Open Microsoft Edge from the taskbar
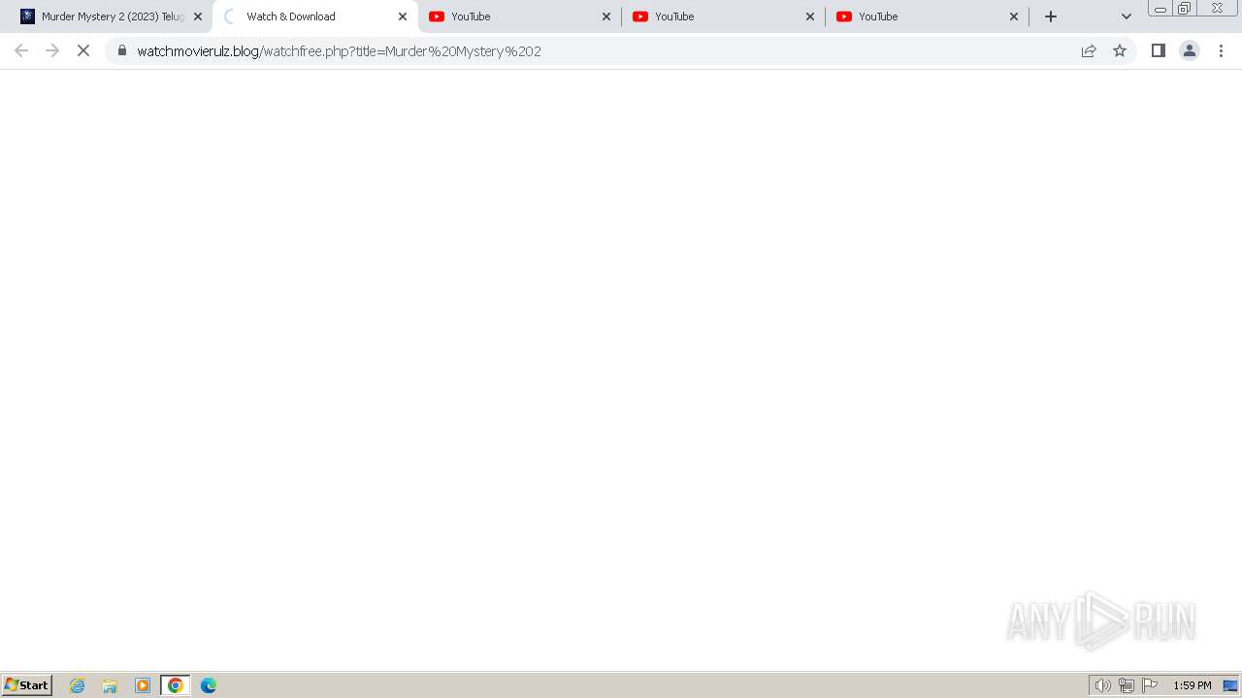 tap(209, 685)
